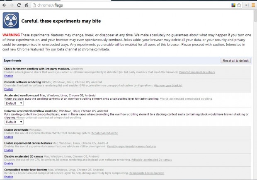Go back using the browser back arrow
This screenshot has height=180, width=257.
pyautogui.click(x=5, y=5)
